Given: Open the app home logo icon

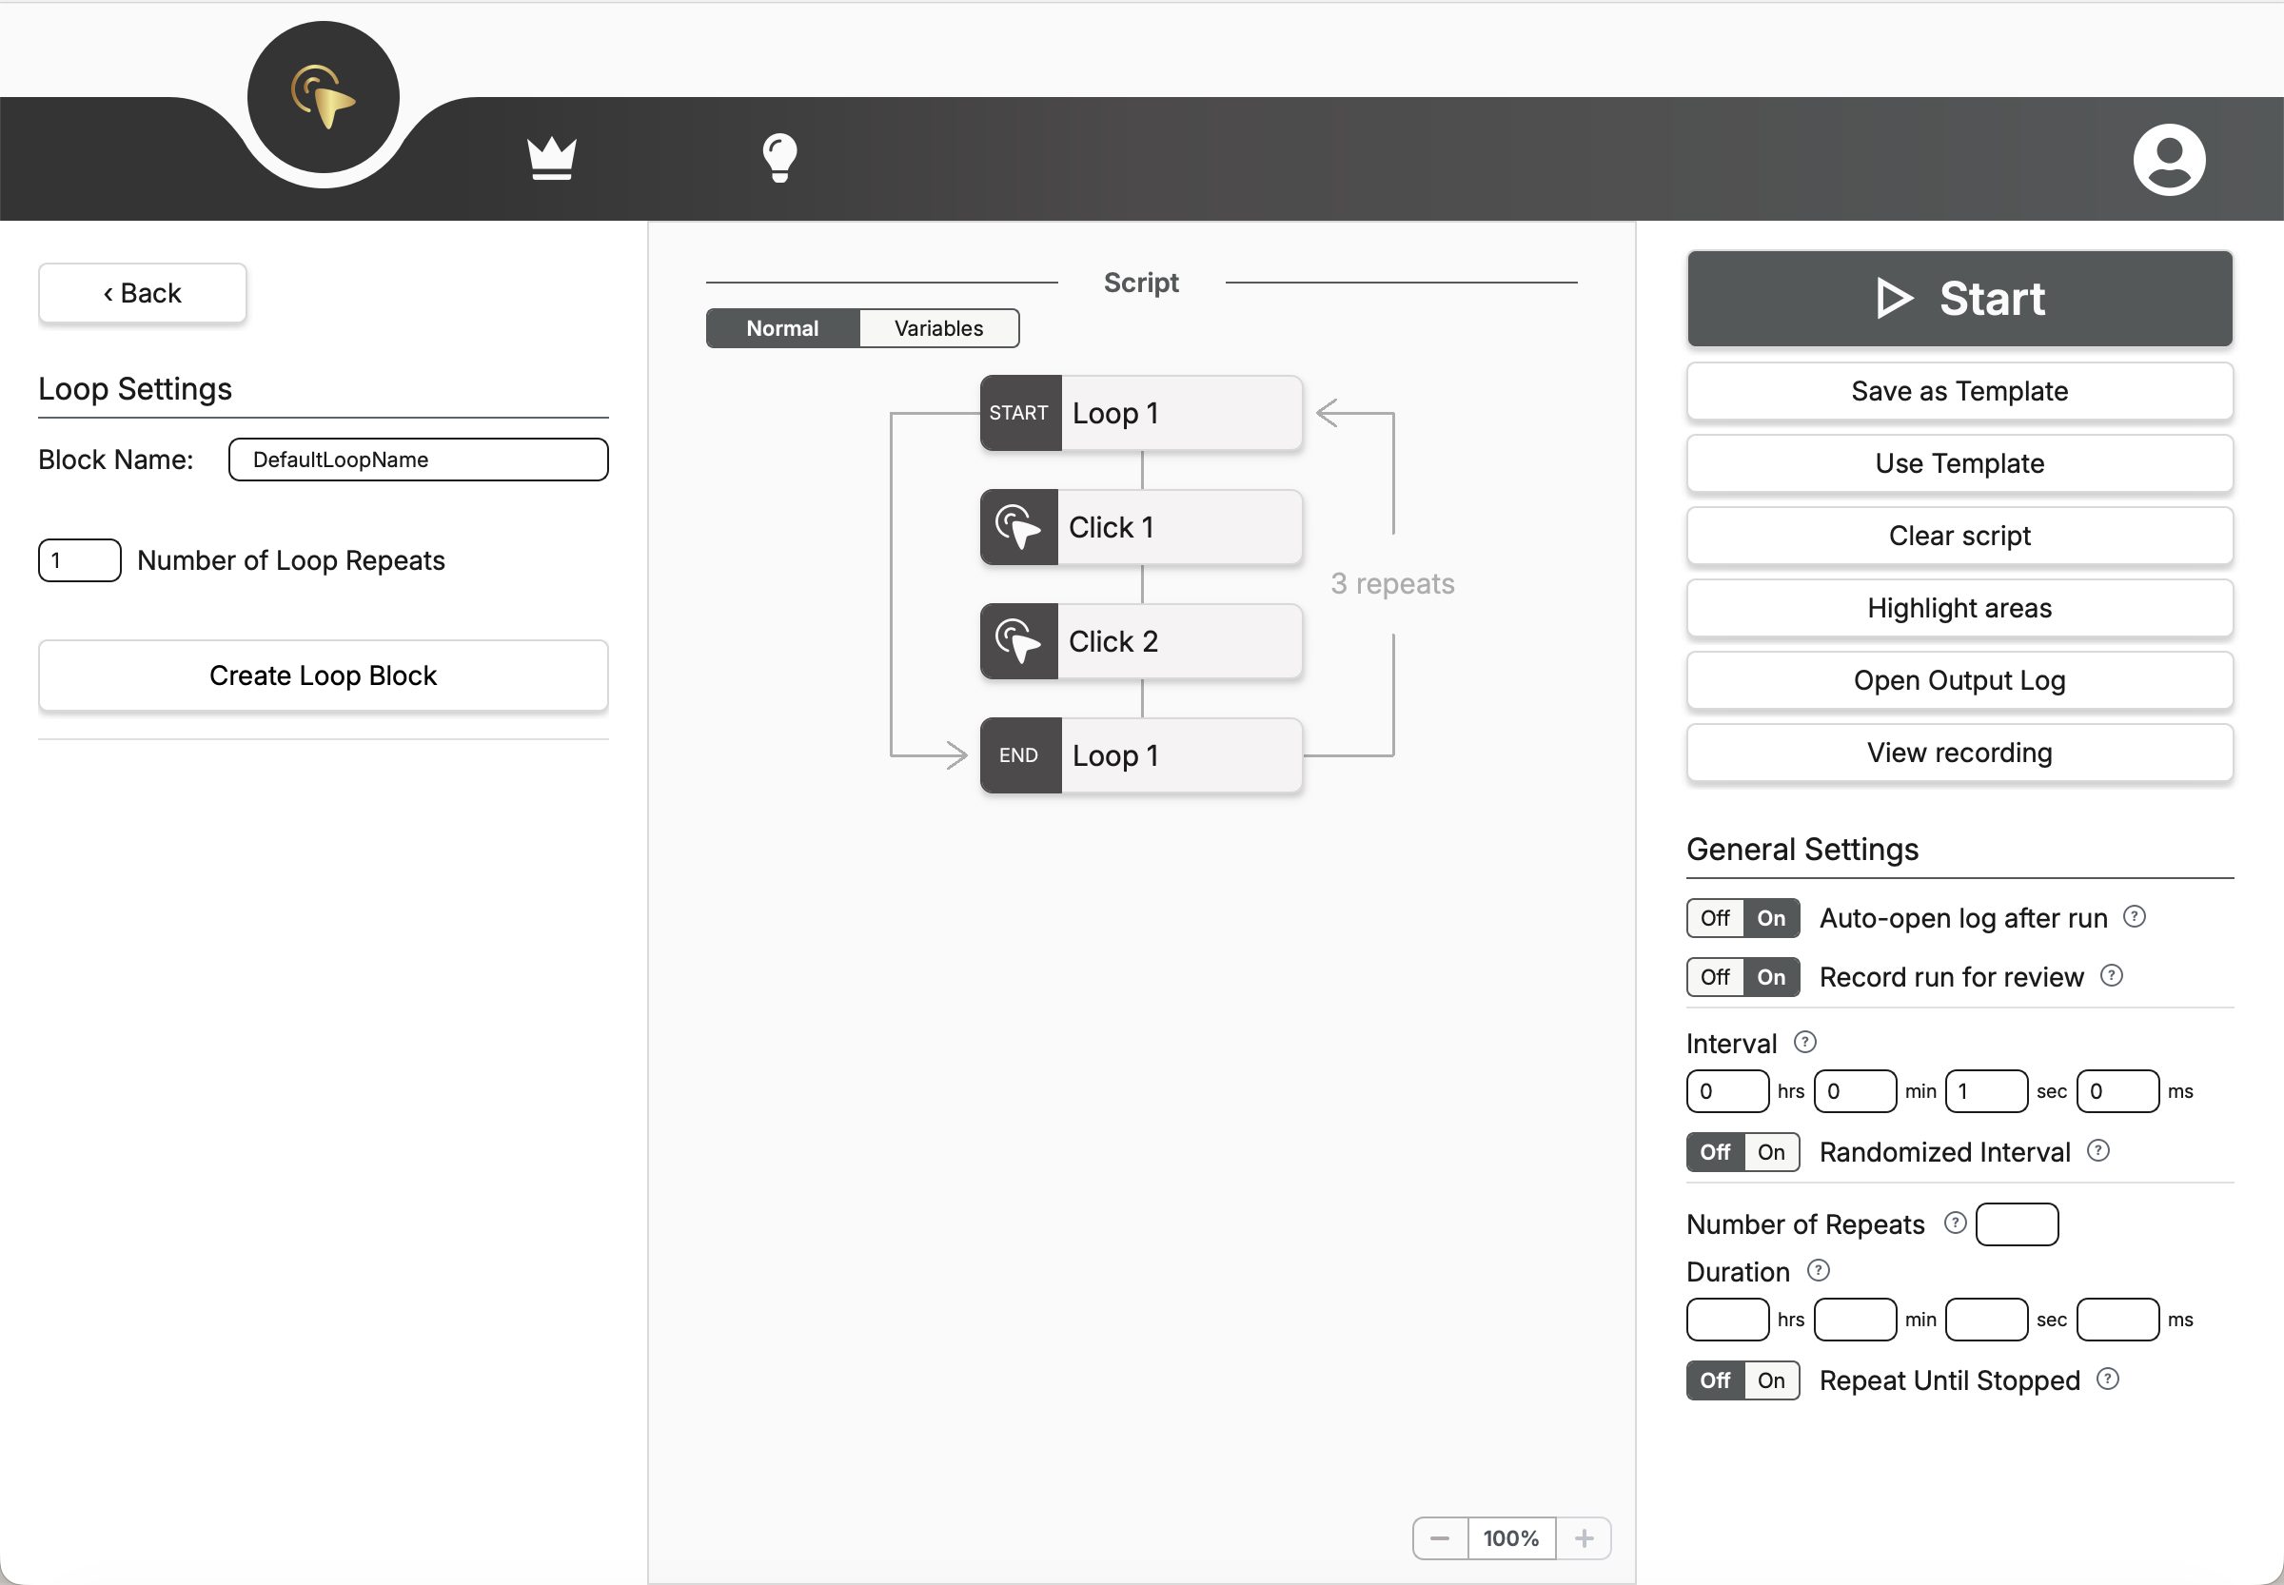Looking at the screenshot, I should click(323, 97).
